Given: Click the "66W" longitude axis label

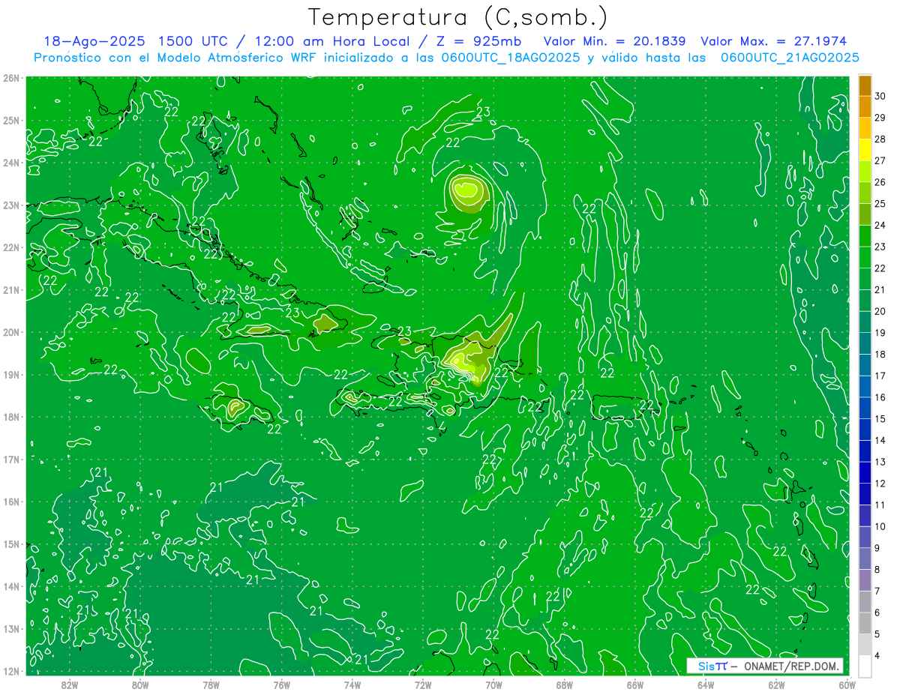Looking at the screenshot, I should click(x=635, y=684).
